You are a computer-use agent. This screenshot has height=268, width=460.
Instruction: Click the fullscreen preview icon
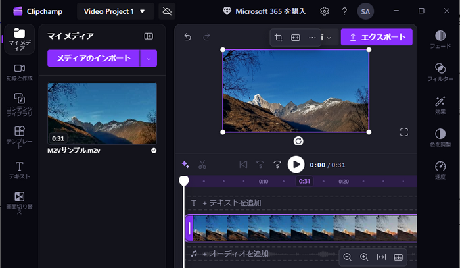coord(404,132)
